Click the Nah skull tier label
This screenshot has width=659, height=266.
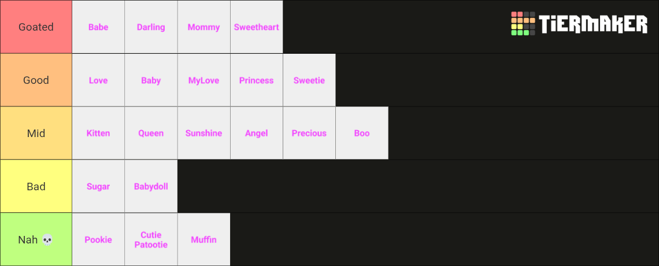pos(36,239)
